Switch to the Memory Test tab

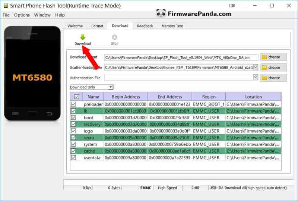coord(172,26)
